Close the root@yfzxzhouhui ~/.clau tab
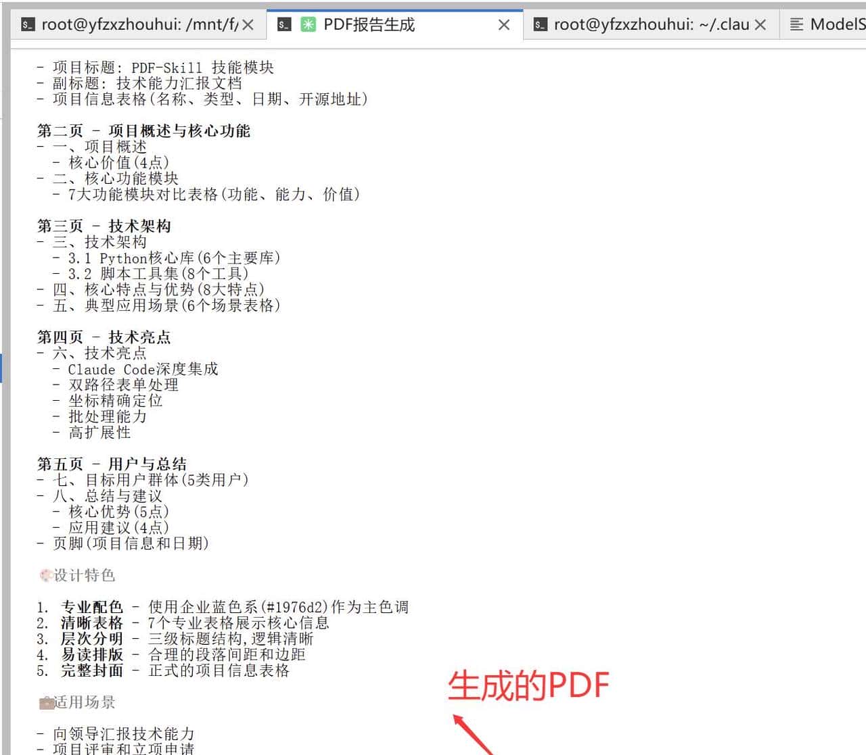 760,24
